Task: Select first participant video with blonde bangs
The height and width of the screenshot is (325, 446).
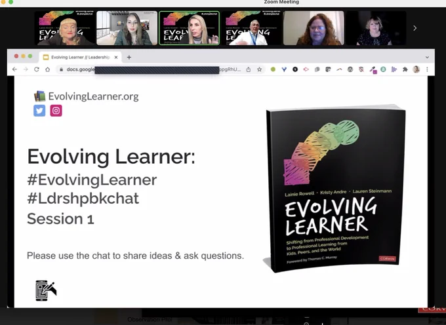Action: [x=65, y=28]
